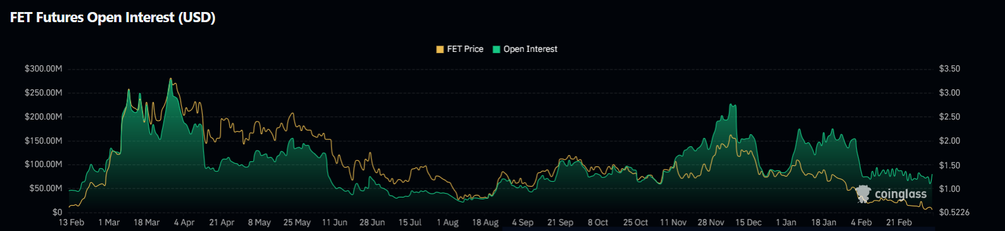Click the 25 Oct date label
The height and width of the screenshot is (231, 1005).
[x=635, y=222]
